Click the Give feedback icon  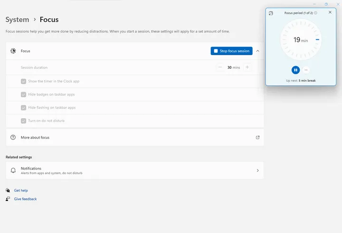click(x=8, y=199)
